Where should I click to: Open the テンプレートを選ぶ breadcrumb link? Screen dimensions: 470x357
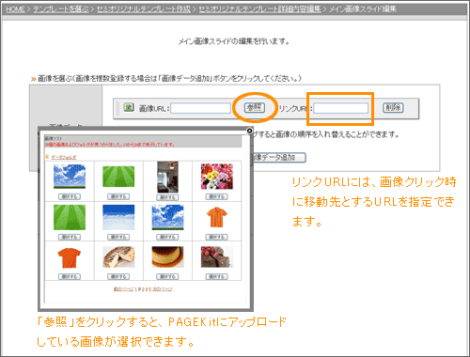pos(61,9)
